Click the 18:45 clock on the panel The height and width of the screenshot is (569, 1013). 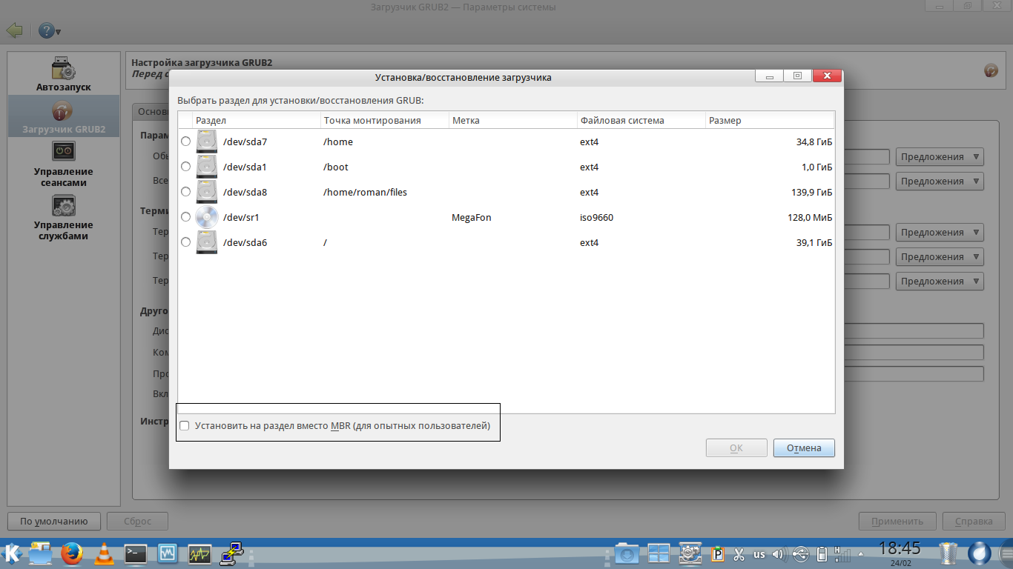[900, 548]
